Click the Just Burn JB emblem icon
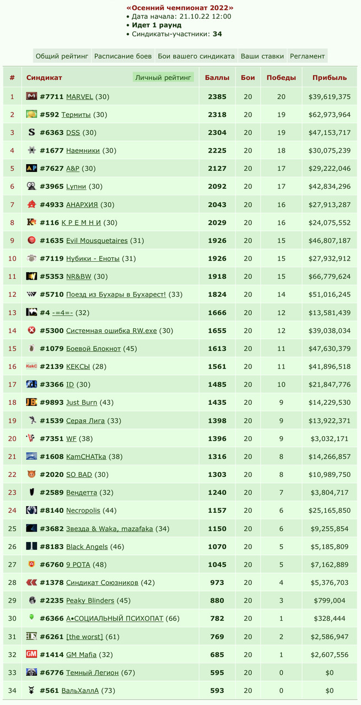This screenshot has width=361, height=705. coord(31,402)
